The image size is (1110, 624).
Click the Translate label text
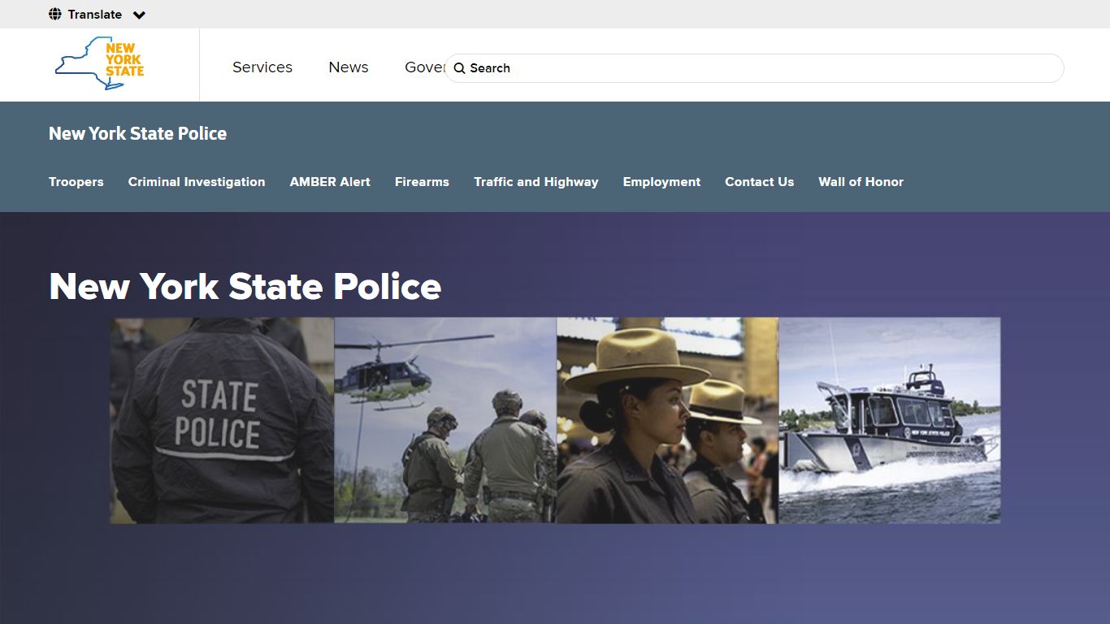tap(95, 15)
